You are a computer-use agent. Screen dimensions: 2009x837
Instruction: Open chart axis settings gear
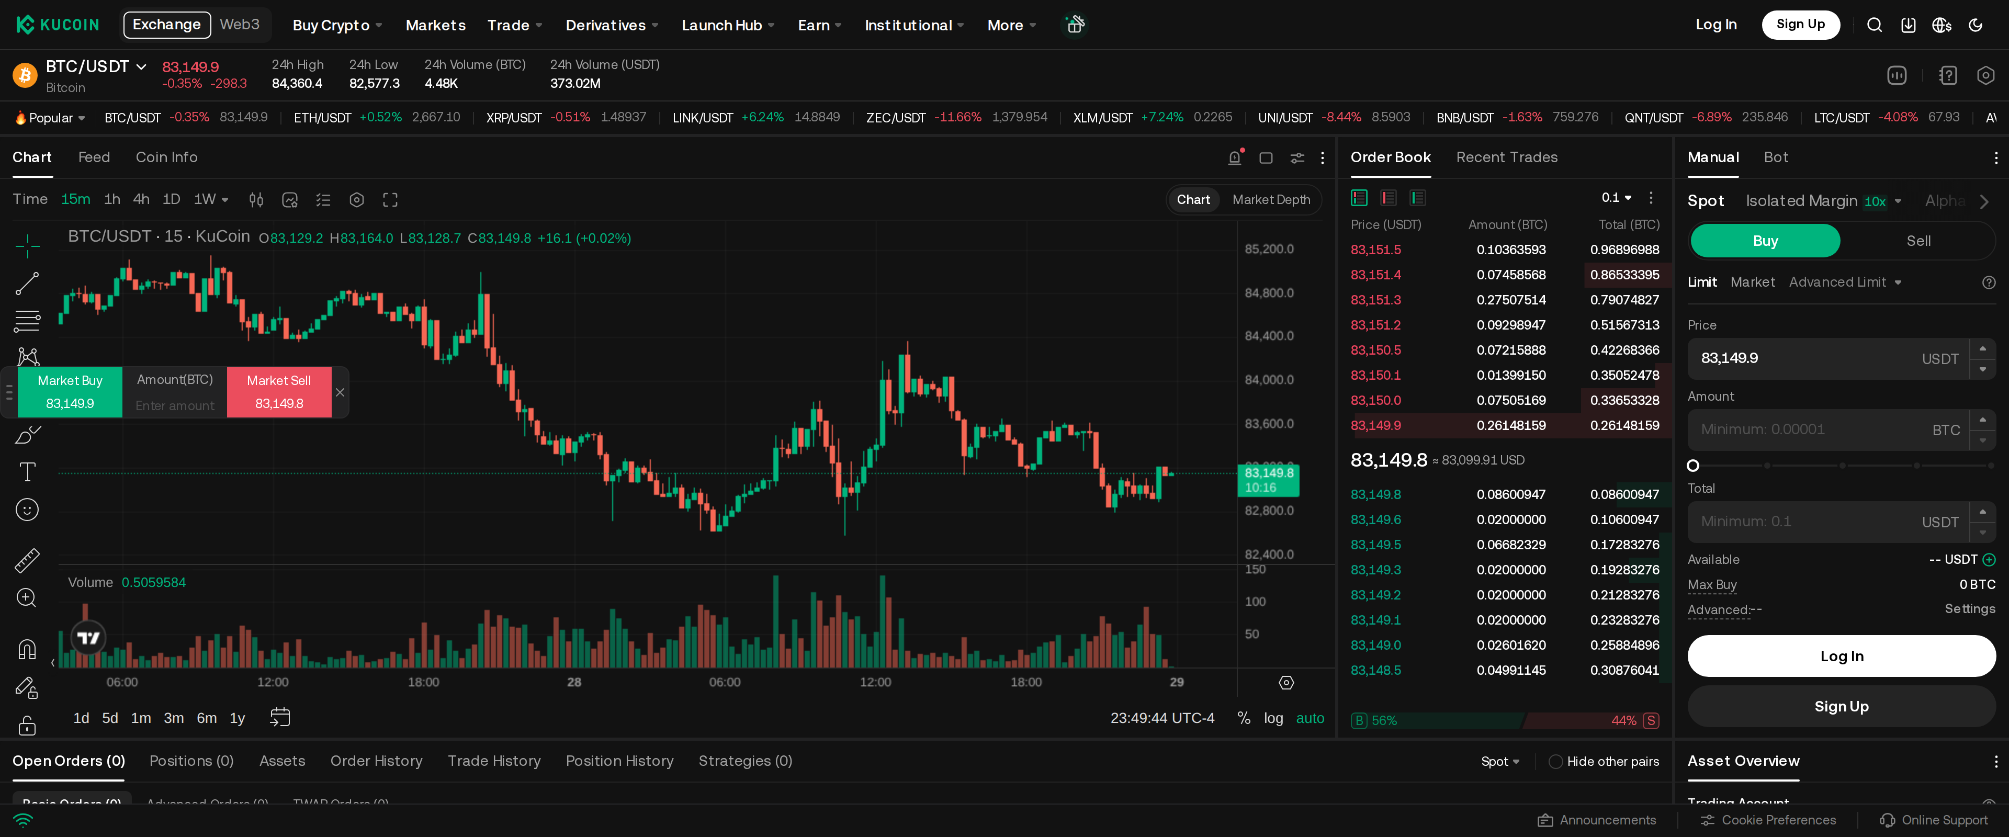[1286, 683]
